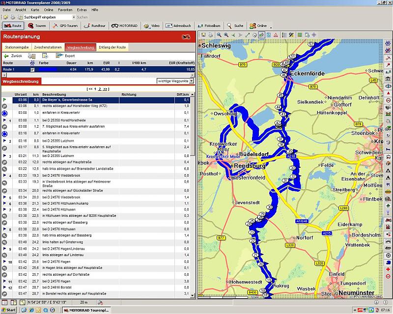393x314 pixels.
Task: Click the blue Farbe color swatch for Route 1
Action: [x=48, y=70]
